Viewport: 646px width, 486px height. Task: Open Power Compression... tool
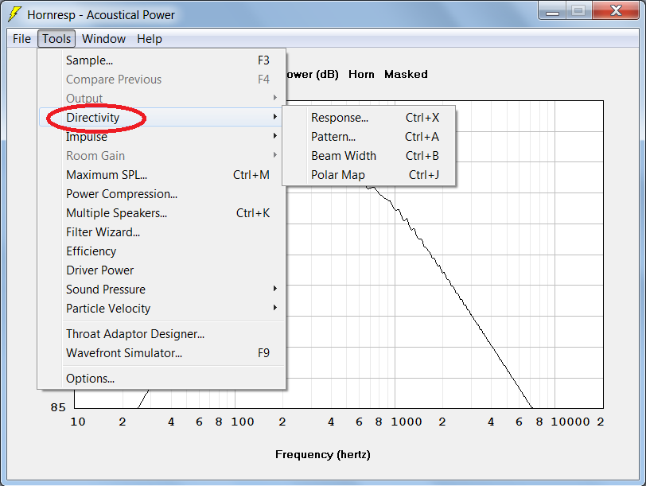tap(162, 193)
